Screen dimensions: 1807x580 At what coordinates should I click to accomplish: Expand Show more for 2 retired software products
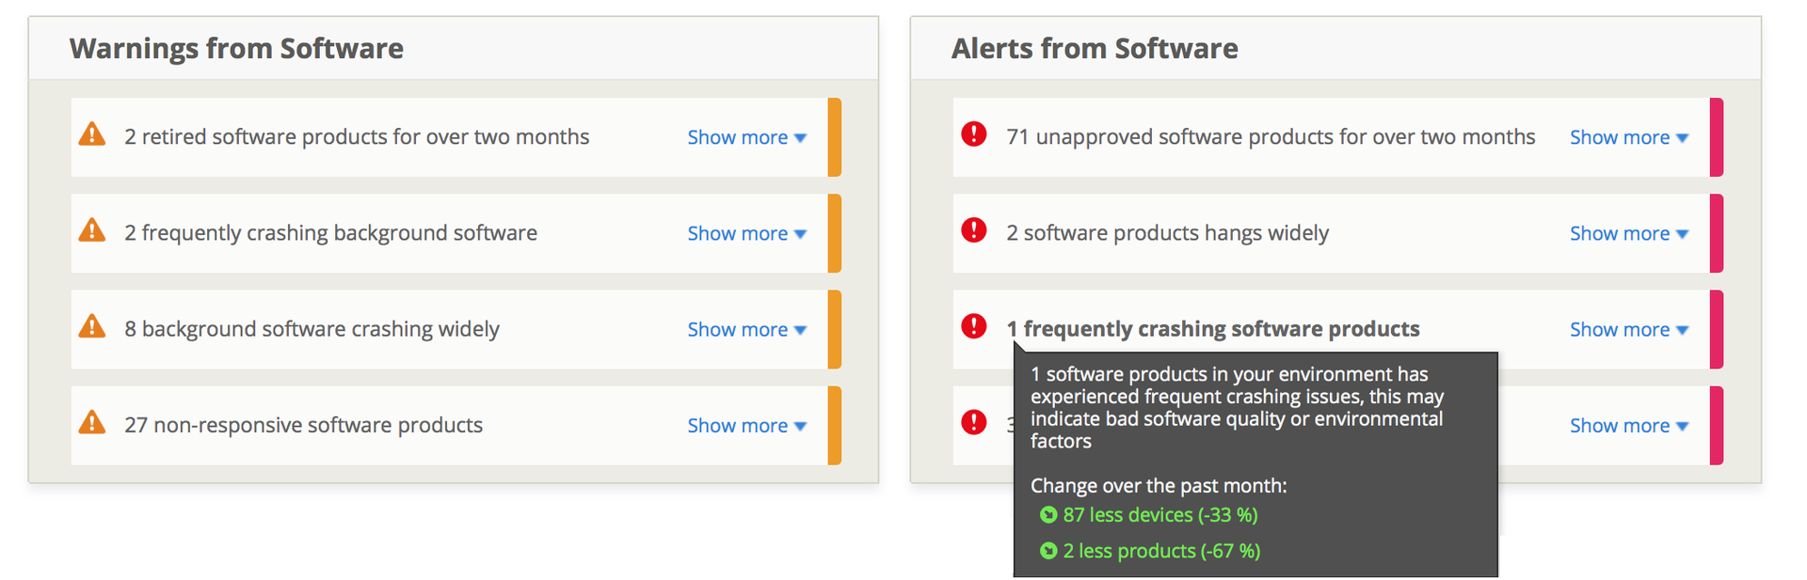747,137
